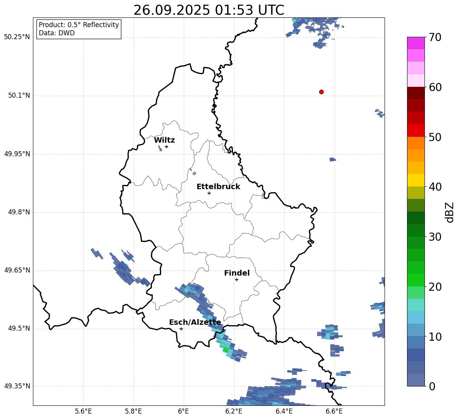The image size is (459, 419).
Task: Click the yellow swatch just above 40
Action: [416, 180]
